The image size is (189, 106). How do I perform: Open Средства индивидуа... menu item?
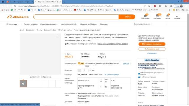[x=49, y=24]
